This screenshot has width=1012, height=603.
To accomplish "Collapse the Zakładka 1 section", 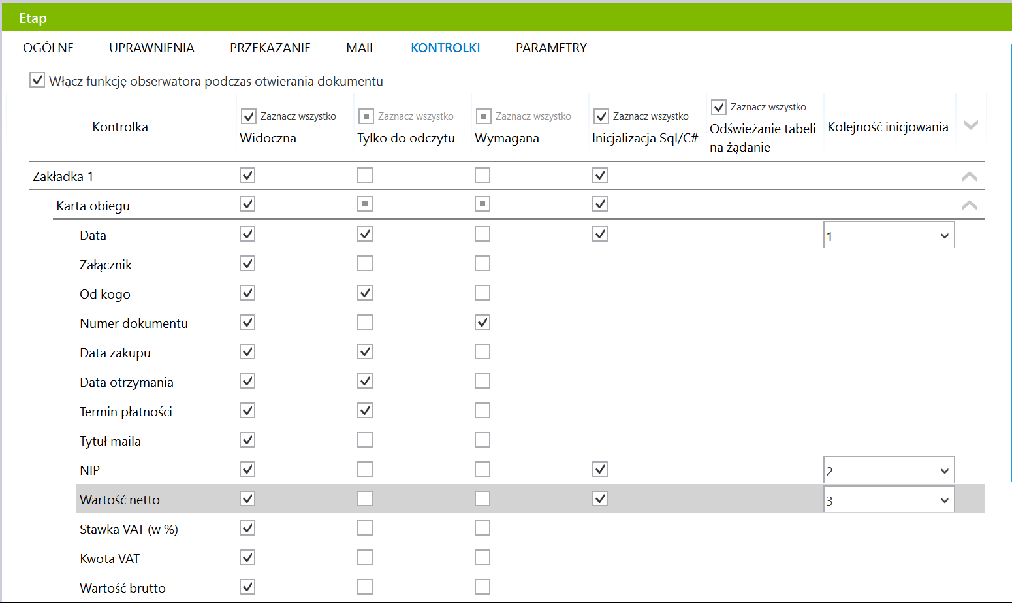I will pos(970,176).
